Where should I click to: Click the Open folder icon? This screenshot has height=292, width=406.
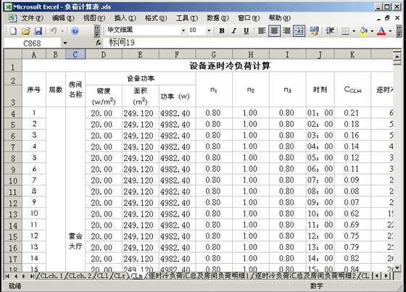click(25, 31)
